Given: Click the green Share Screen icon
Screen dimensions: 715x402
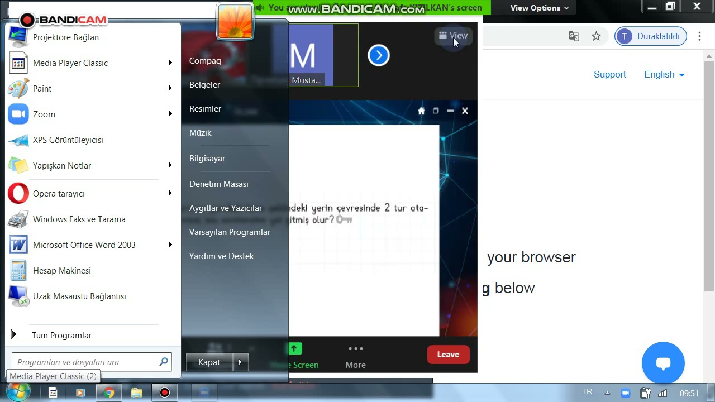Looking at the screenshot, I should [x=295, y=349].
